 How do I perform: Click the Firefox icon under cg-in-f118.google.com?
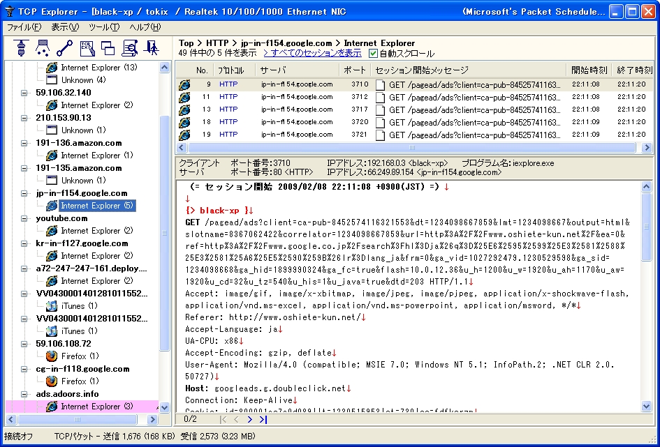52,381
